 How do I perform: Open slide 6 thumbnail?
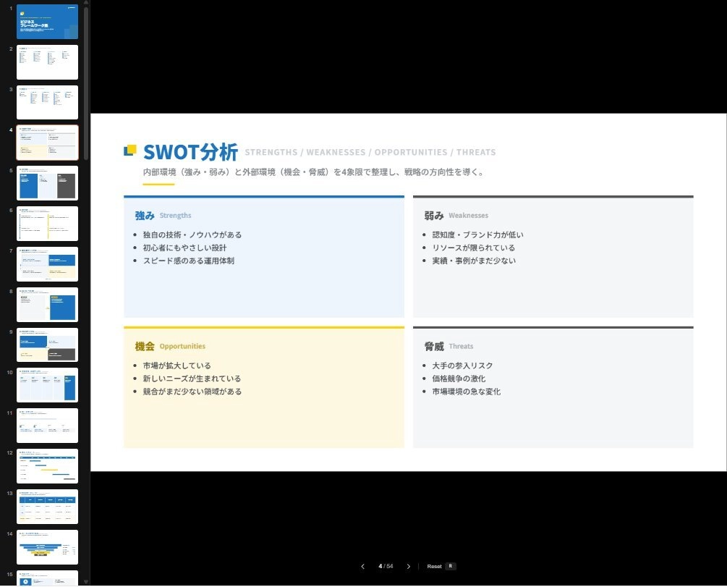click(47, 224)
